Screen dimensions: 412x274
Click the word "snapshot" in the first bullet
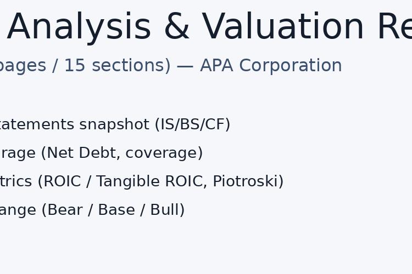coord(114,125)
